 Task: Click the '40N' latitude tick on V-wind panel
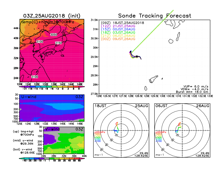[x=84, y=156]
